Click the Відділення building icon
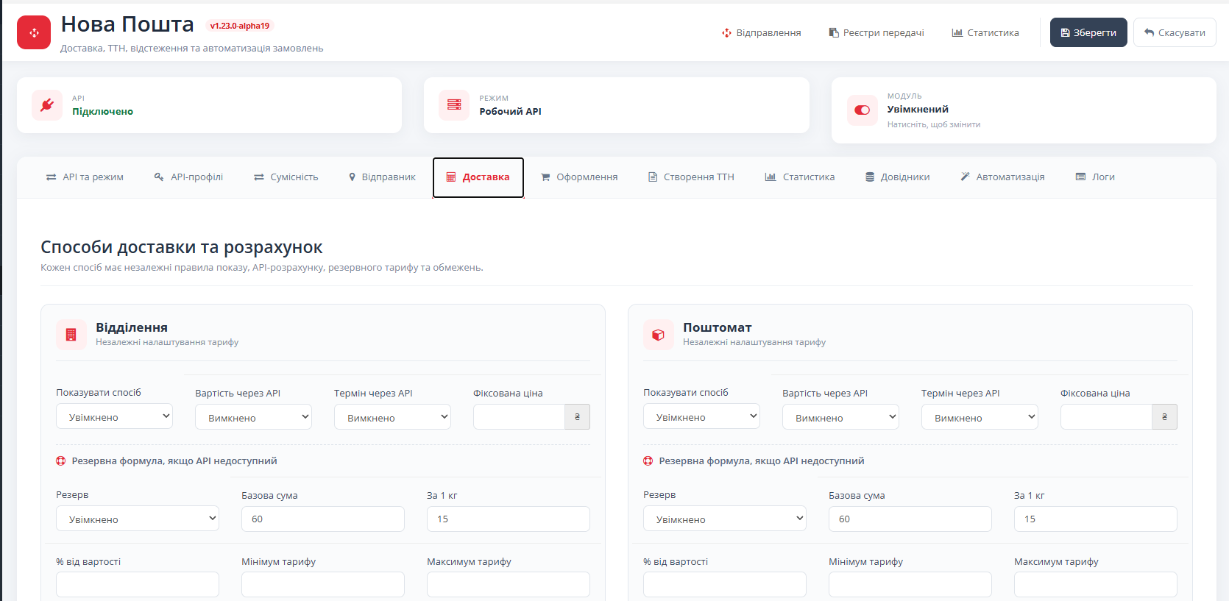 tap(71, 335)
